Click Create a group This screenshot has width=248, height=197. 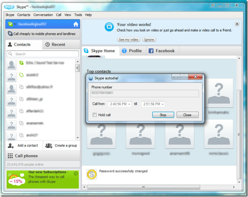pos(62,146)
